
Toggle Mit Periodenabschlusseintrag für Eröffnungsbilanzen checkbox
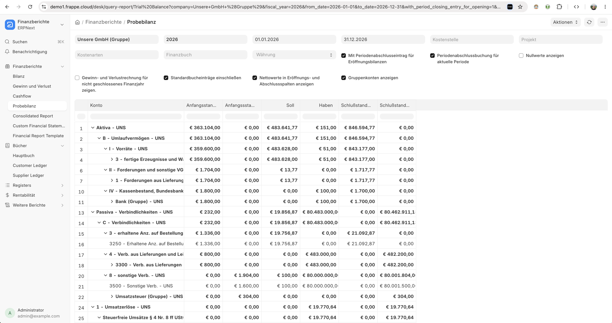click(x=344, y=56)
